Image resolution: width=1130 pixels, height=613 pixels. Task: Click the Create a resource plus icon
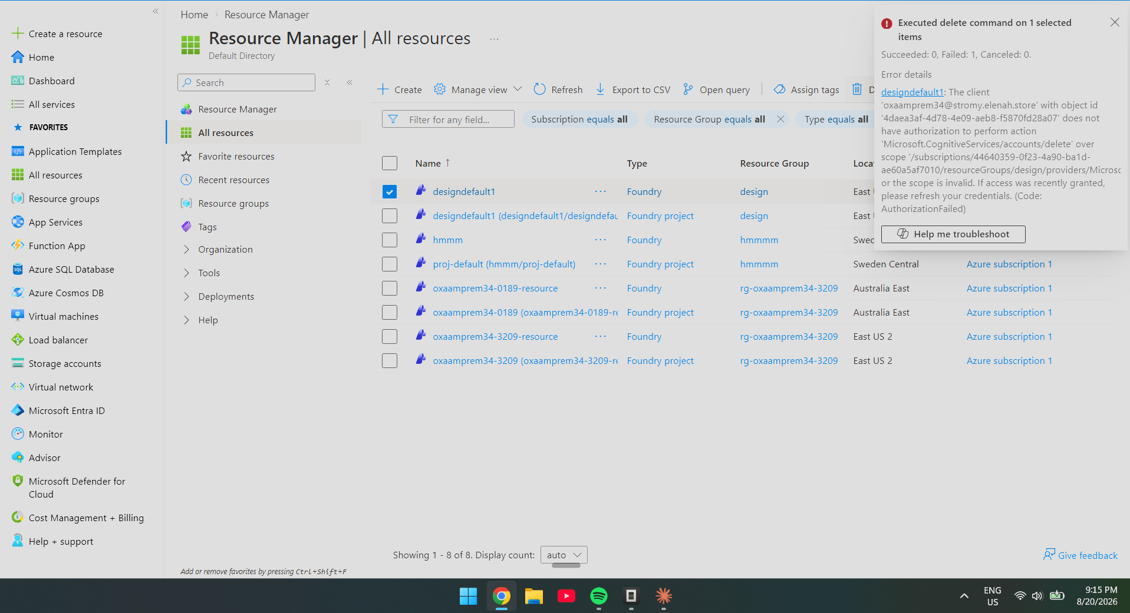[18, 34]
